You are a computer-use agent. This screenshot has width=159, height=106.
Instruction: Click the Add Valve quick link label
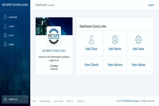pos(138,49)
